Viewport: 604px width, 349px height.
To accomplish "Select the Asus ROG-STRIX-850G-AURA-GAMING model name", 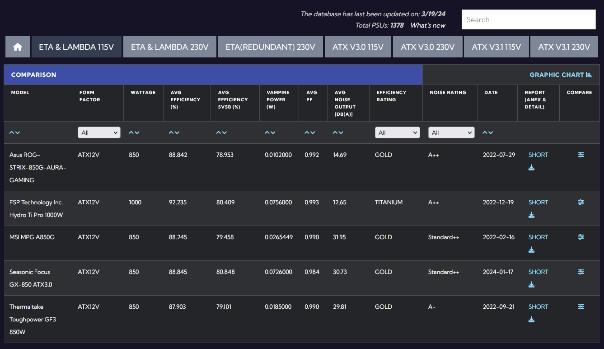I will click(38, 167).
